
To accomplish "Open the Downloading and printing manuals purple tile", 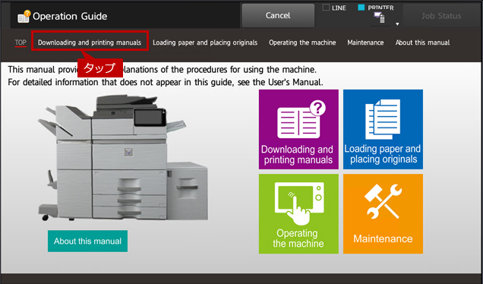I will point(298,129).
